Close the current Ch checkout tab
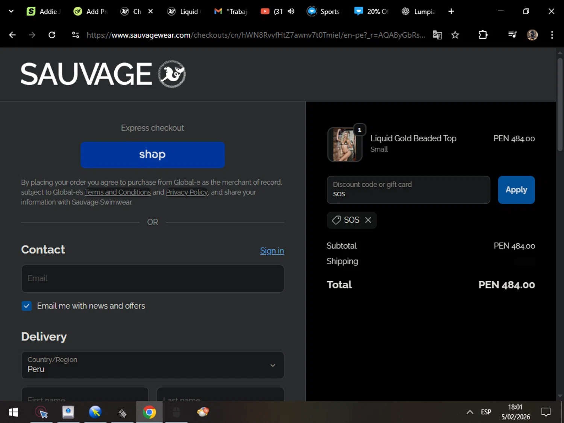Viewport: 564px width, 423px height. point(150,11)
